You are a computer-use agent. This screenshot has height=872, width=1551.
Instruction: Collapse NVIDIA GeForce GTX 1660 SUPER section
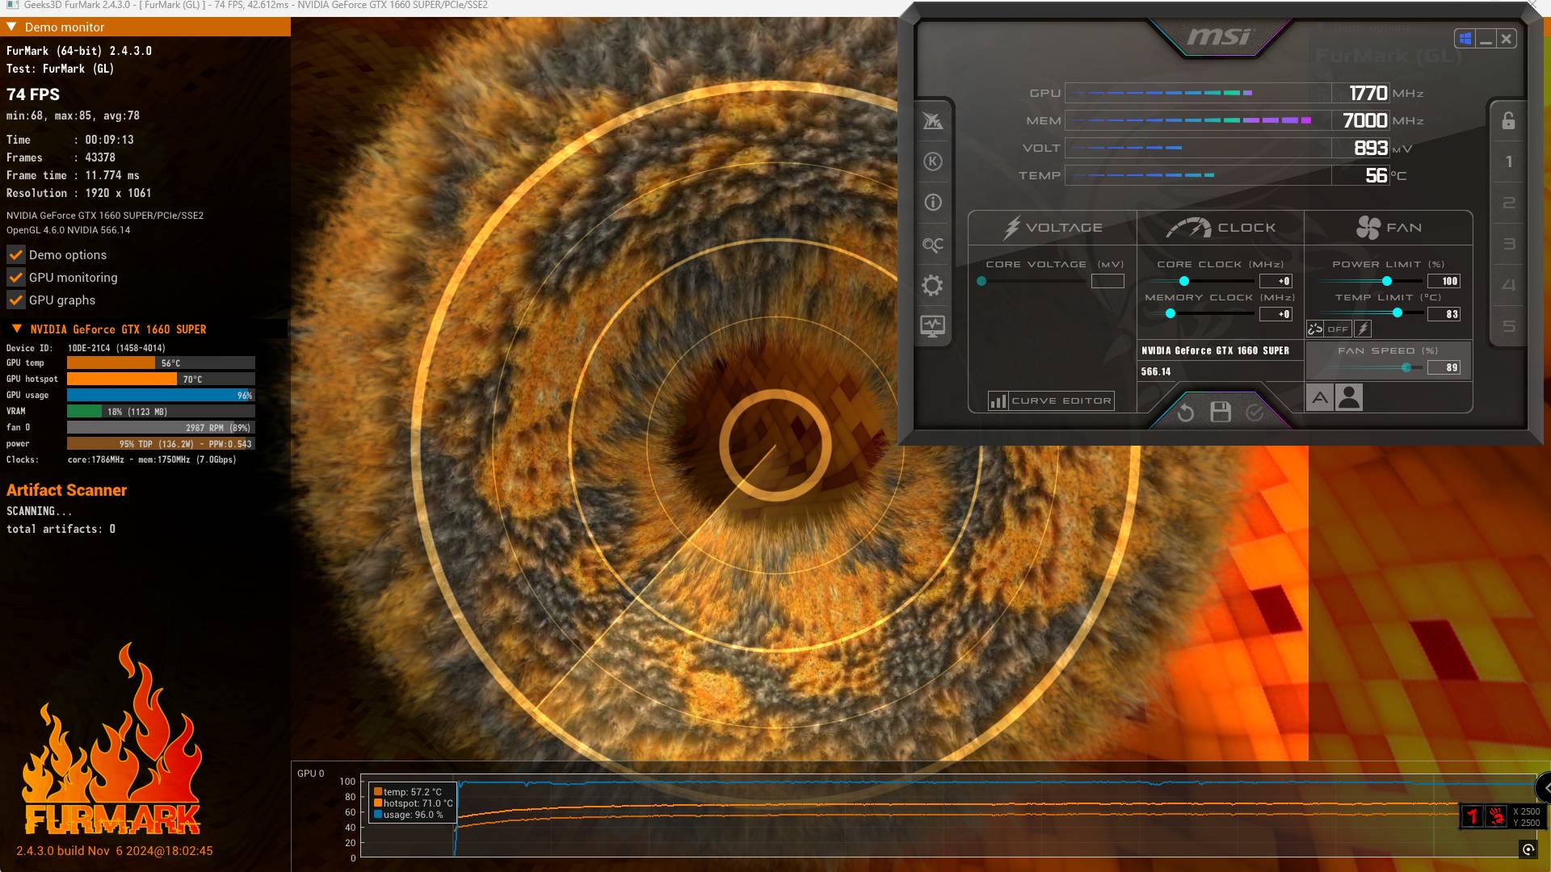16,329
